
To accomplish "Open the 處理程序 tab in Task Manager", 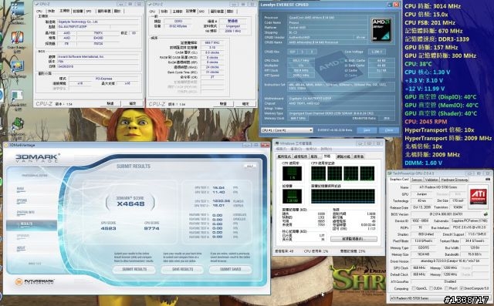I will pyautogui.click(x=300, y=156).
